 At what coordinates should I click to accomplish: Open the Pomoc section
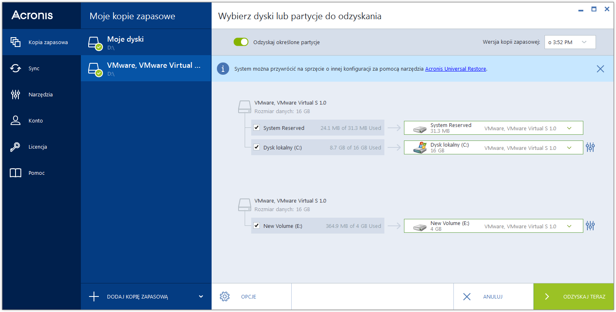(41, 173)
